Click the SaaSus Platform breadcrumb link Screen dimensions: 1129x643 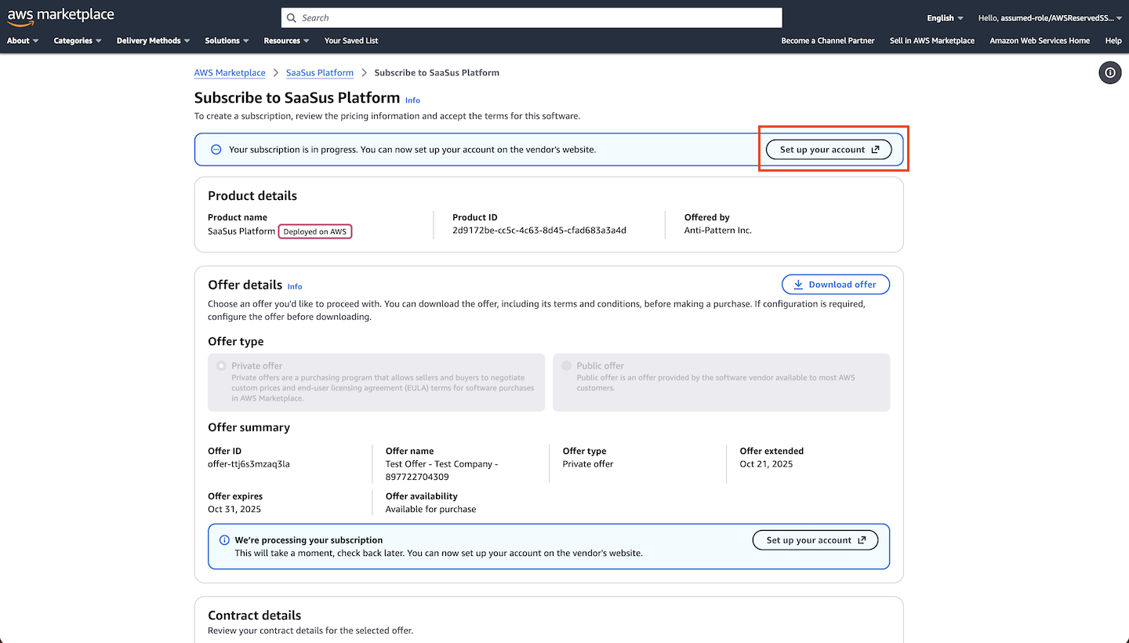(x=319, y=73)
